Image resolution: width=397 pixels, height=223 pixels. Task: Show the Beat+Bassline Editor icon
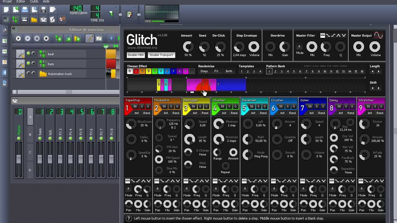pyautogui.click(x=16, y=20)
